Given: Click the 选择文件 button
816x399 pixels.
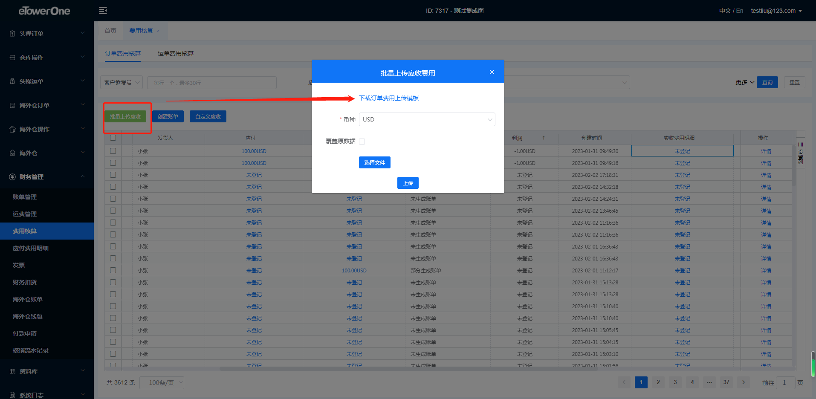Looking at the screenshot, I should [375, 162].
